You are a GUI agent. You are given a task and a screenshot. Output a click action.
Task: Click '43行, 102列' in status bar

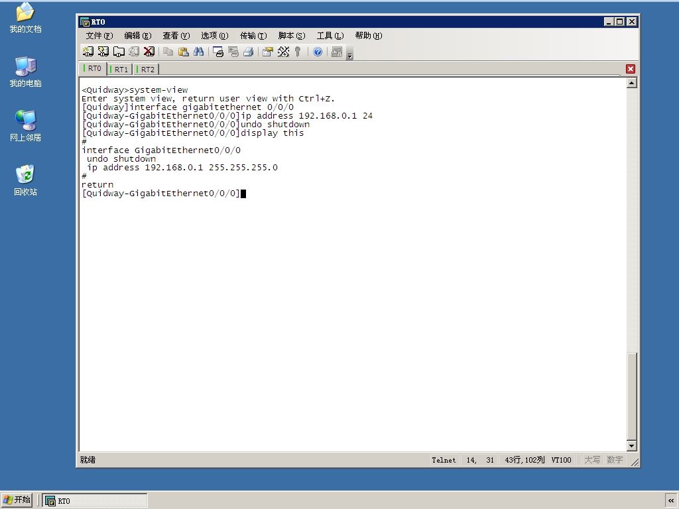pos(525,460)
